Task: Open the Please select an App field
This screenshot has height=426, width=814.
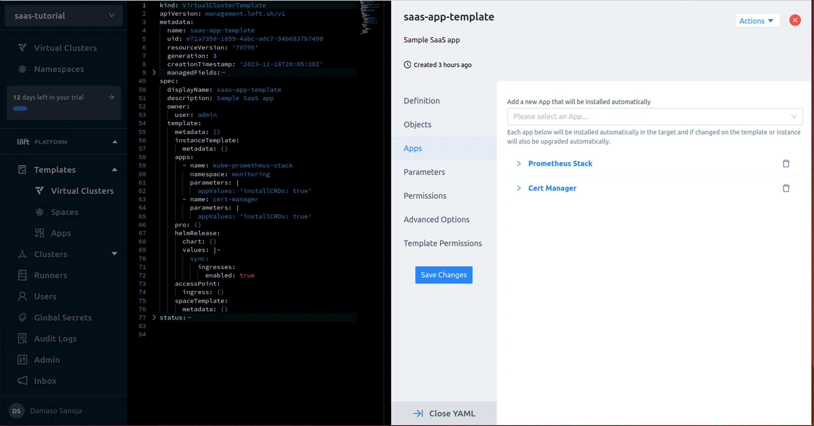Action: [654, 116]
